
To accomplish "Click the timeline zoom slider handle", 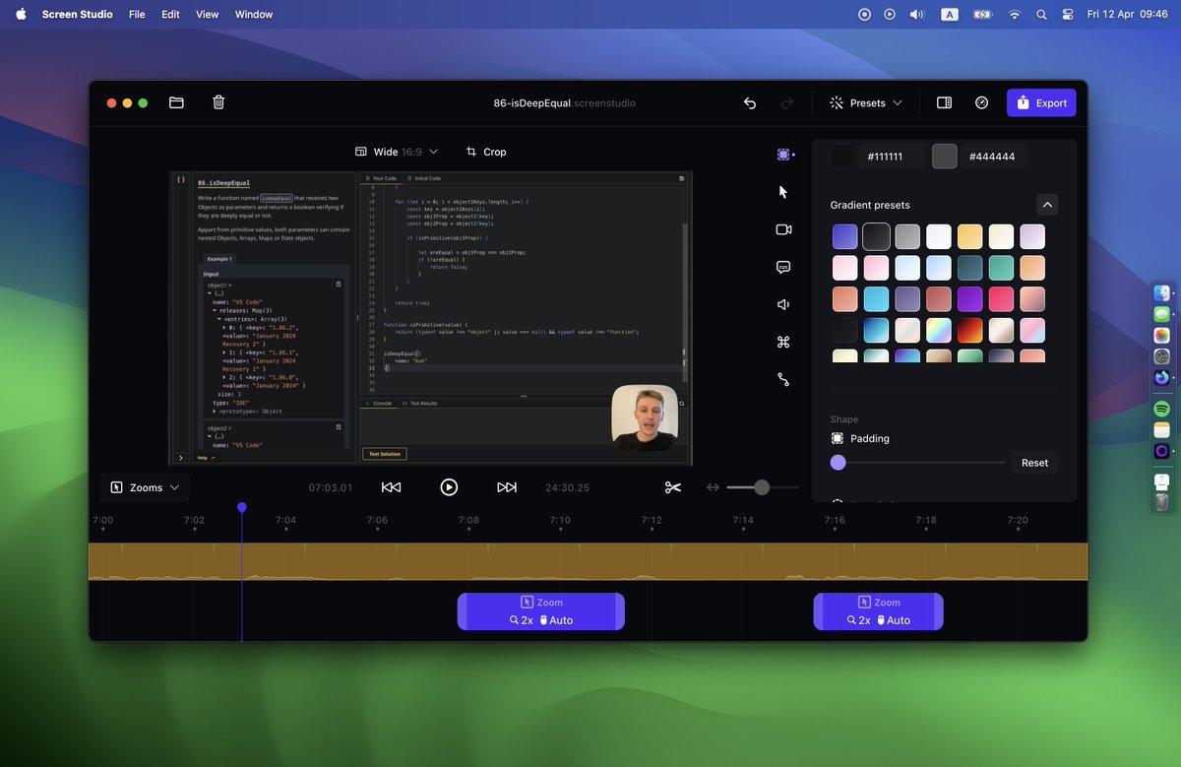I will click(762, 487).
